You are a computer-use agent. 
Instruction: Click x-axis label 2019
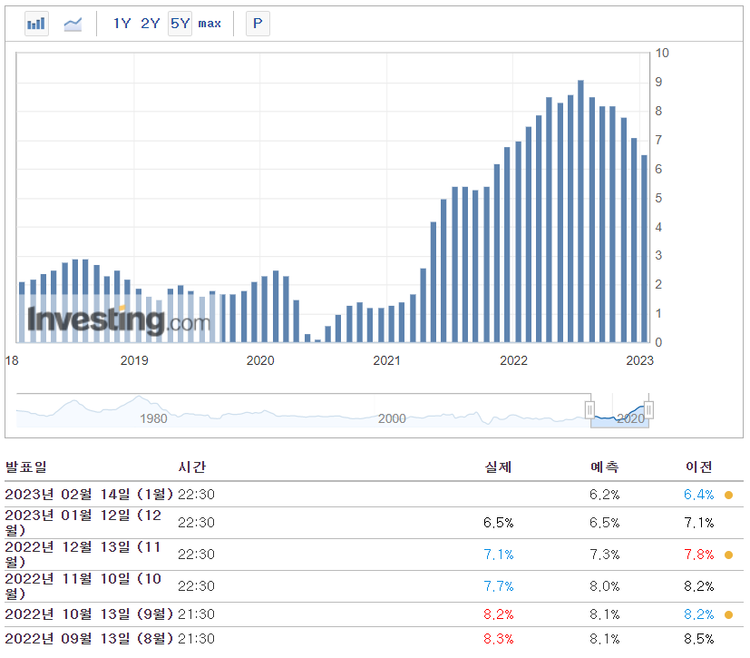tap(134, 360)
